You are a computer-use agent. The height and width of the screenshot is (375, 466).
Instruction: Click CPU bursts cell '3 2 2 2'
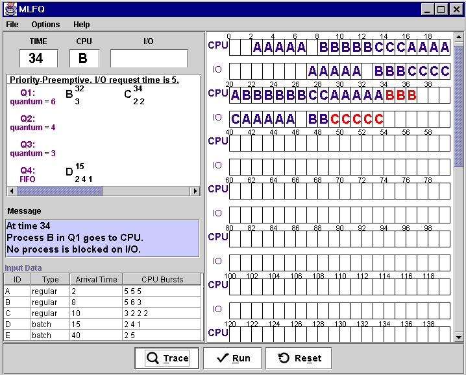pos(162,313)
